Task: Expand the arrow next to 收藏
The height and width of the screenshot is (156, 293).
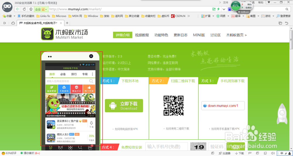Action: 15,16
